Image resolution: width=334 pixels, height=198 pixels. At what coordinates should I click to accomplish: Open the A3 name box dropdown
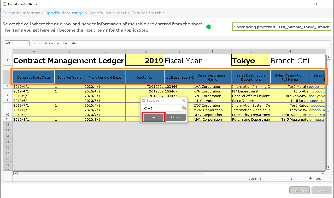coord(28,43)
